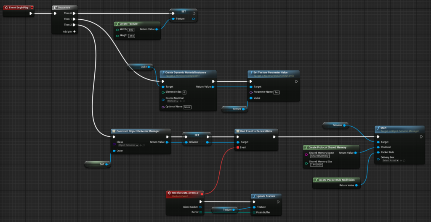Click the red delegate pin on Event BeginPlay
431x222 pixels.
pyautogui.click(x=32, y=8)
